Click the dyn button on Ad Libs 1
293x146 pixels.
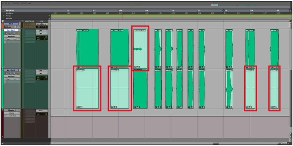[x=9, y=39]
